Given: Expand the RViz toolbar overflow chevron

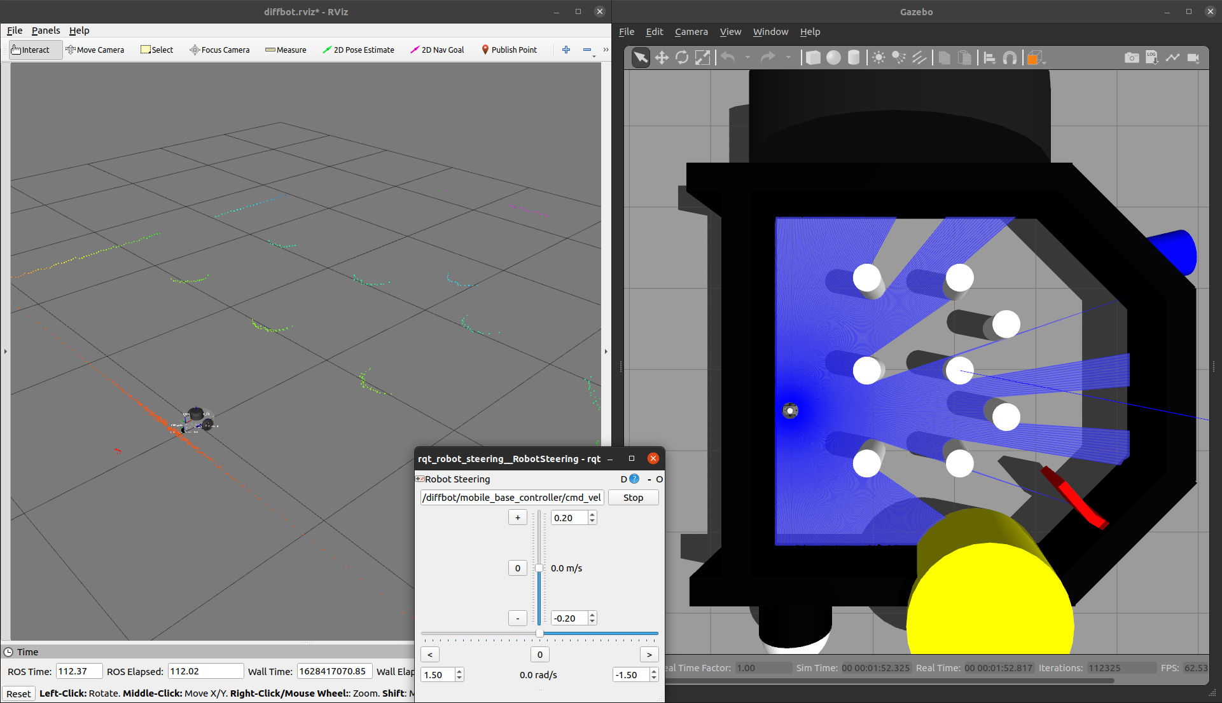Looking at the screenshot, I should pyautogui.click(x=606, y=50).
